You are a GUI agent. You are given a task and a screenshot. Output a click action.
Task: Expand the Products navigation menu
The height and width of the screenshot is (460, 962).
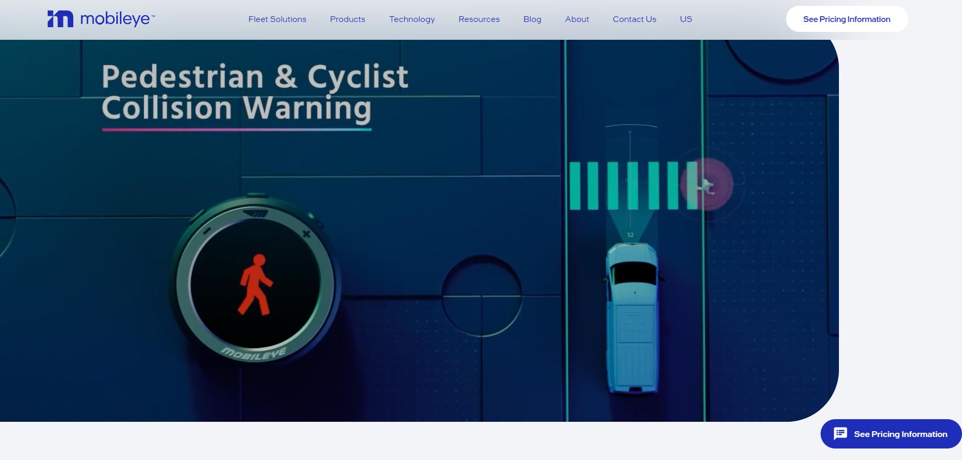[347, 19]
